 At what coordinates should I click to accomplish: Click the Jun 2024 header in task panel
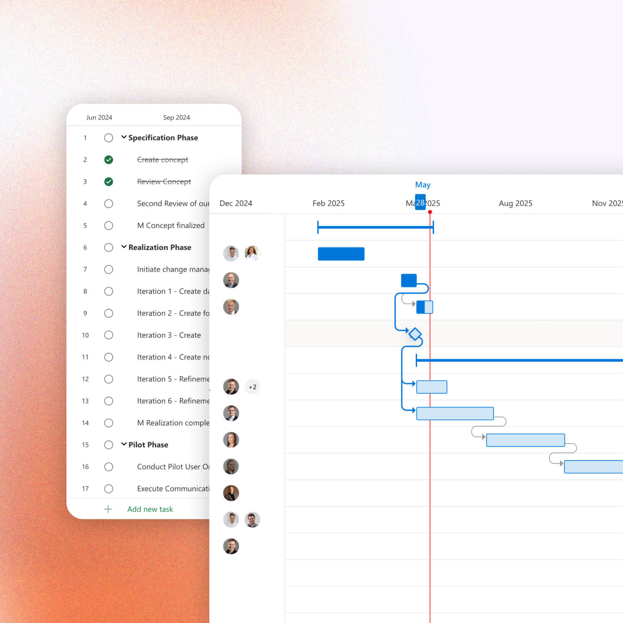(99, 118)
